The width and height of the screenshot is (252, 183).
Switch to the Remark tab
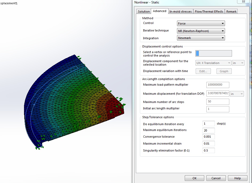click(231, 11)
